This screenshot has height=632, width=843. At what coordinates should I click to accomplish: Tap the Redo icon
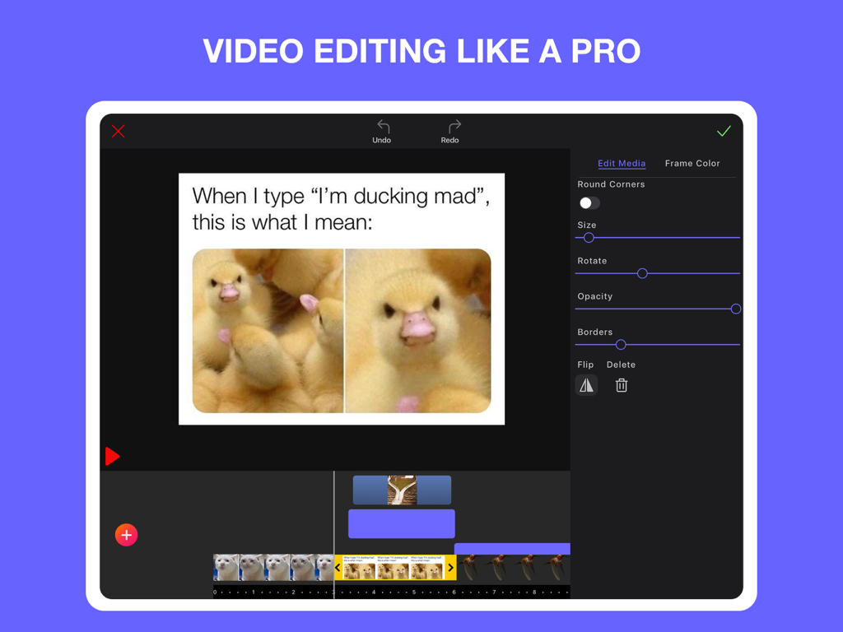450,128
